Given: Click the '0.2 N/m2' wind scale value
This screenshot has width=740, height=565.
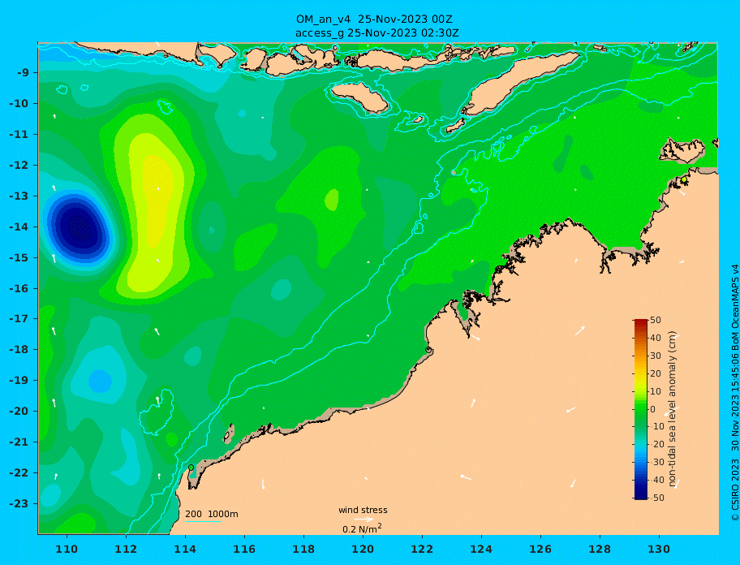Looking at the screenshot, I should (x=362, y=528).
